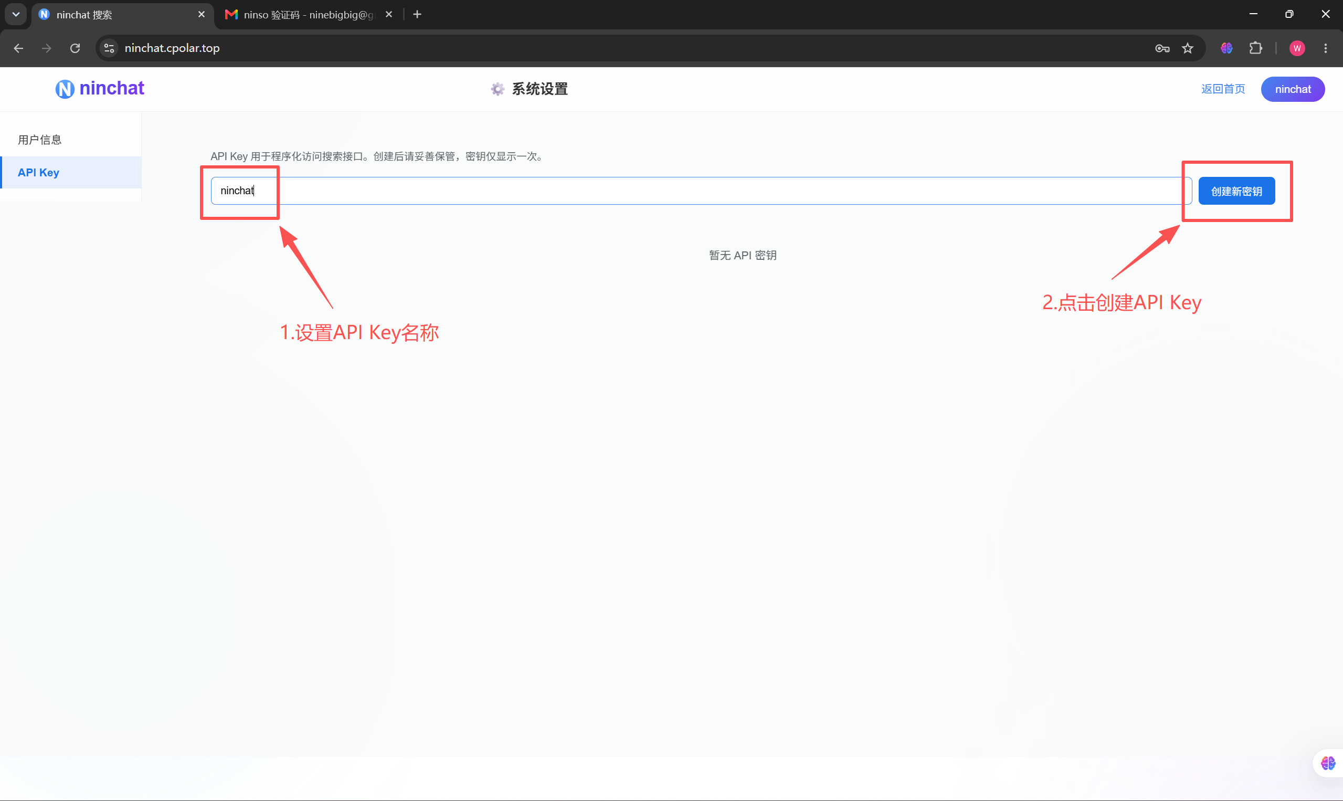Click the address bar URL ninchat.cpolar.top

pyautogui.click(x=172, y=48)
